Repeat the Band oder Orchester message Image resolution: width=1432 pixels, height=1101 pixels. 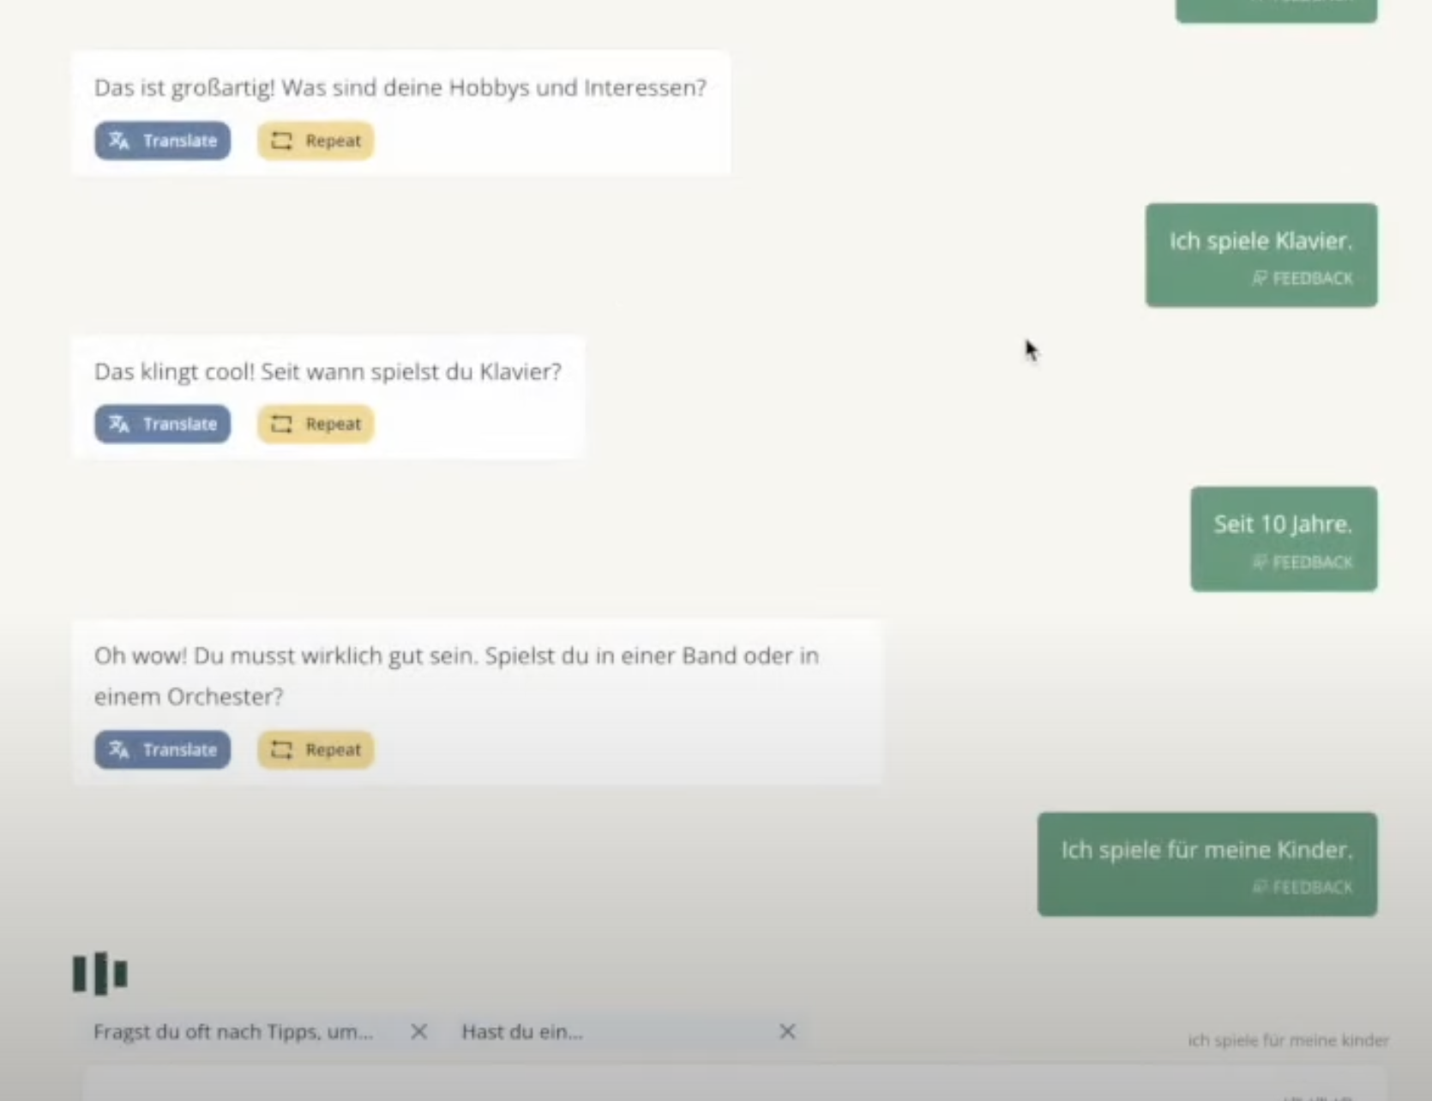[316, 749]
